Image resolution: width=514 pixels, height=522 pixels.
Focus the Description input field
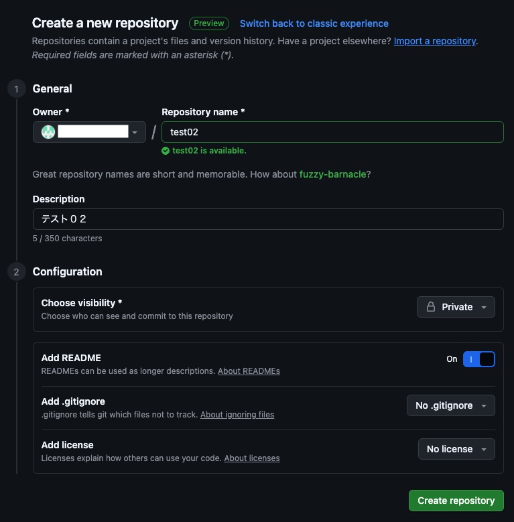pyautogui.click(x=268, y=219)
